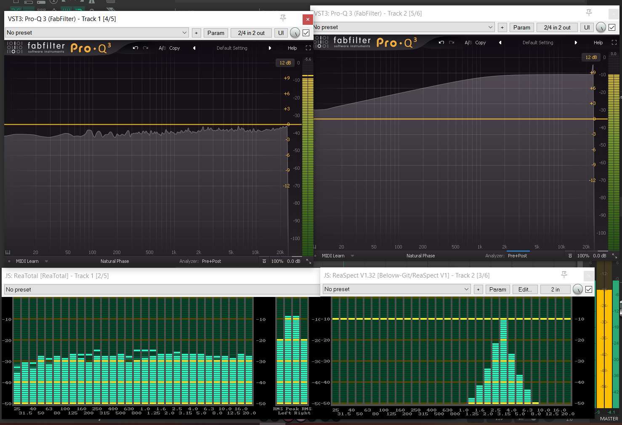Undo in Track 1 Pro-Q 3
Screen dimensions: 622x425
136,48
